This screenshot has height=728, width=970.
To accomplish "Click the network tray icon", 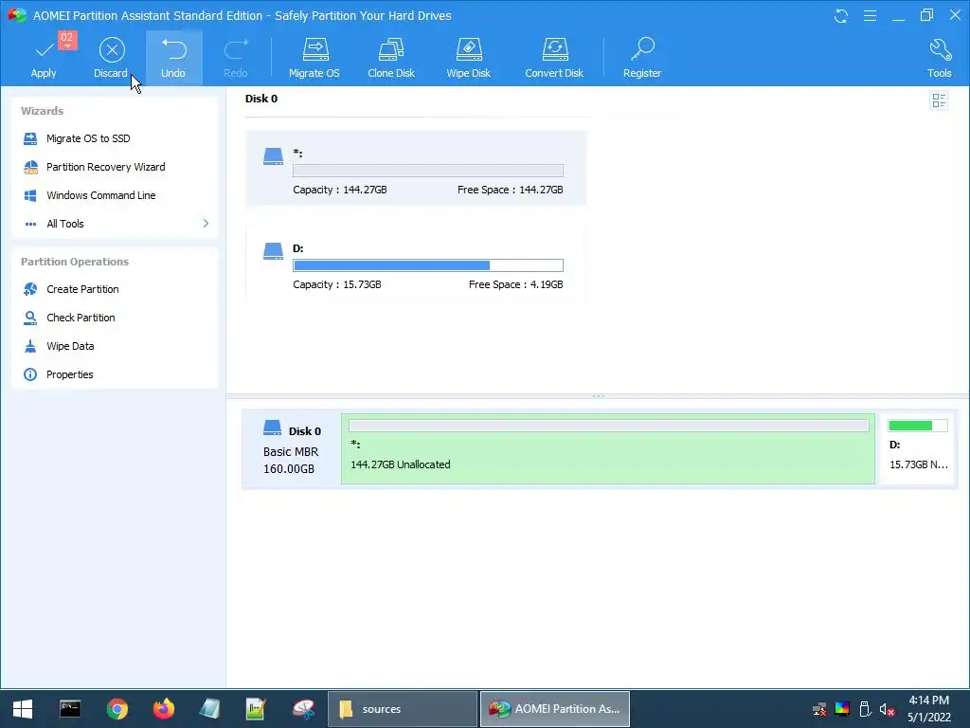I will (x=819, y=709).
